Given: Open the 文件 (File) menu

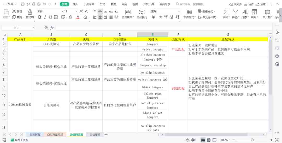Looking at the screenshot, I should tap(10, 4).
